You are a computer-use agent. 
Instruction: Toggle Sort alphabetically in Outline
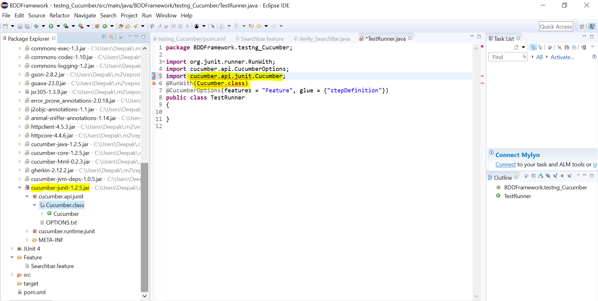point(541,176)
